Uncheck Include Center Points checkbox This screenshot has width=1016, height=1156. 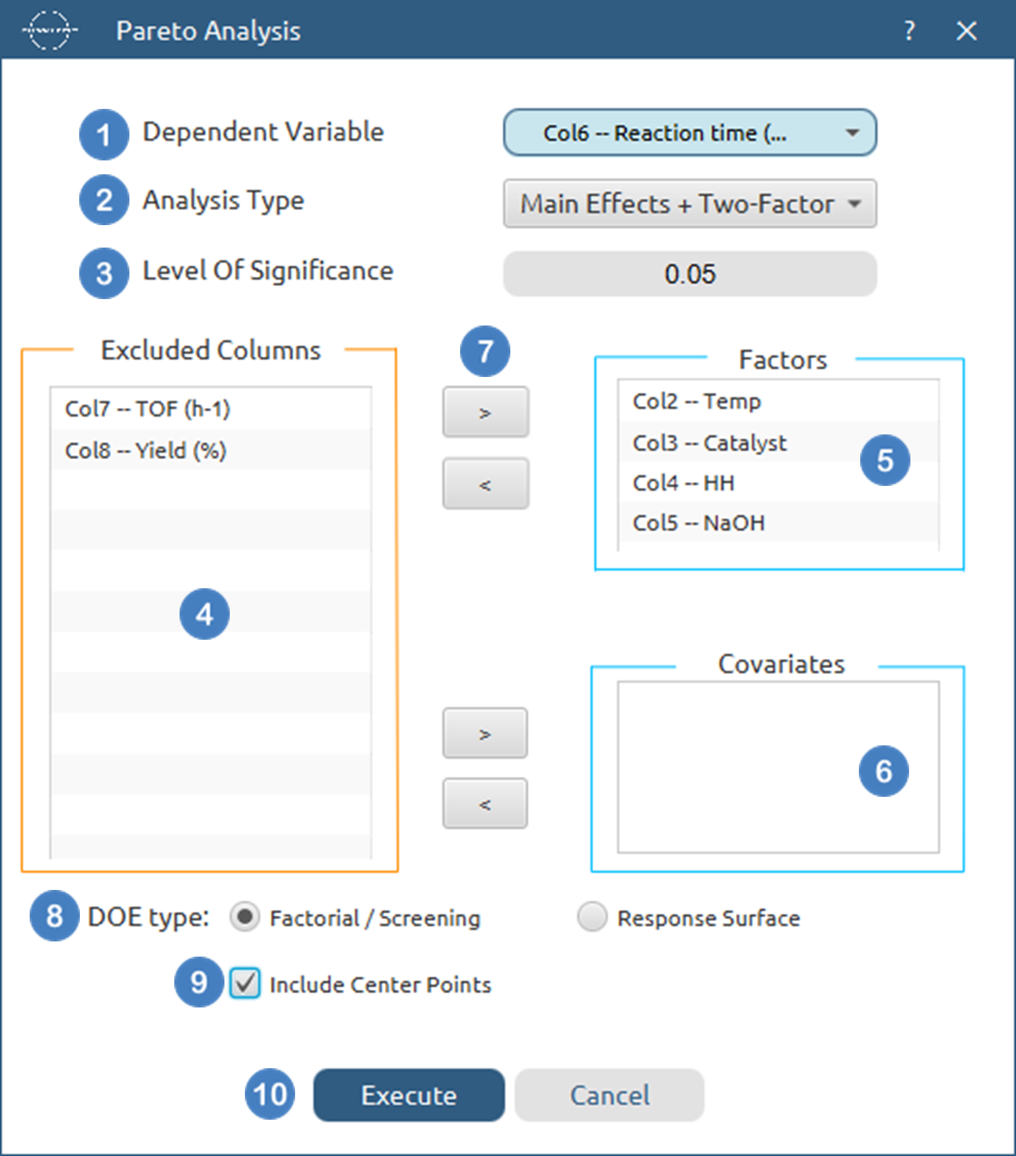245,984
